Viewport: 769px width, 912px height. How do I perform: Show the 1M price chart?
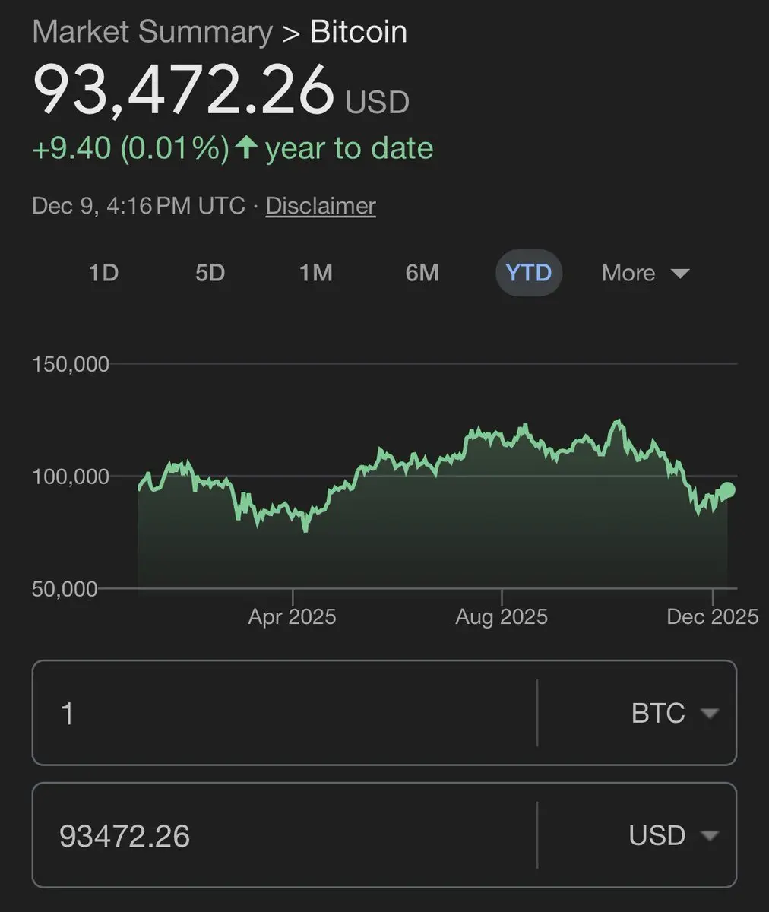point(315,273)
